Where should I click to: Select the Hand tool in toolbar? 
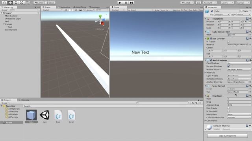click(4, 3)
